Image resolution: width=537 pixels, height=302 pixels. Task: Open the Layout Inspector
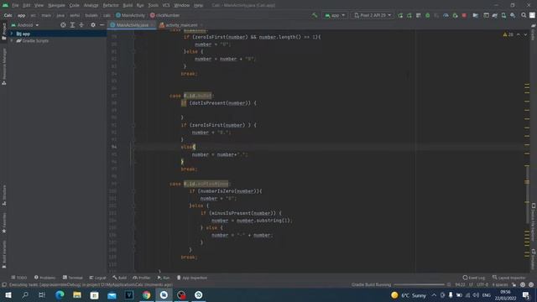tap(509, 278)
